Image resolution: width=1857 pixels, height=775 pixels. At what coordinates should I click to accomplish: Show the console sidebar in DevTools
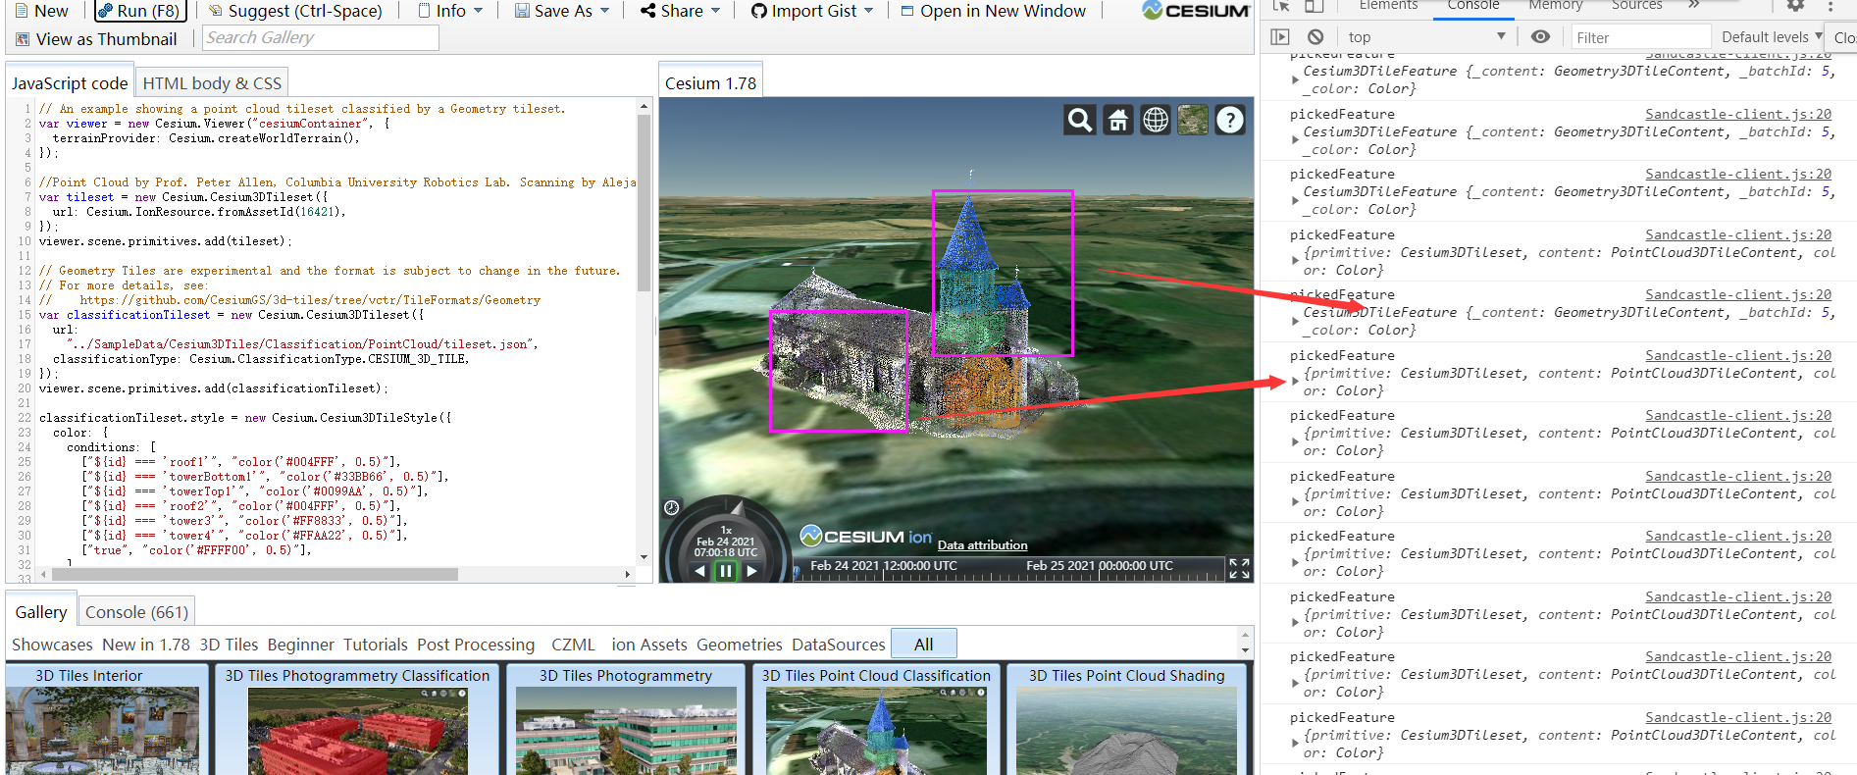tap(1280, 36)
